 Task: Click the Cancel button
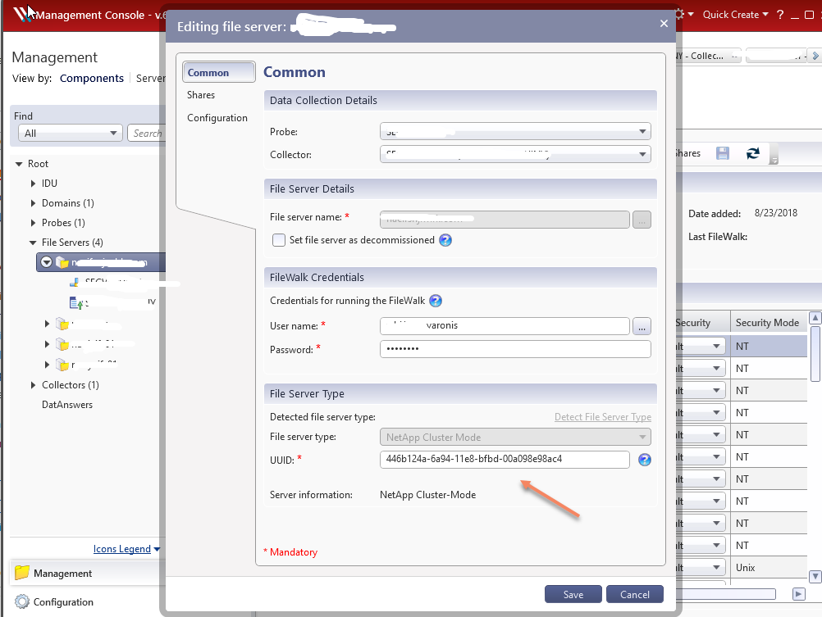635,595
